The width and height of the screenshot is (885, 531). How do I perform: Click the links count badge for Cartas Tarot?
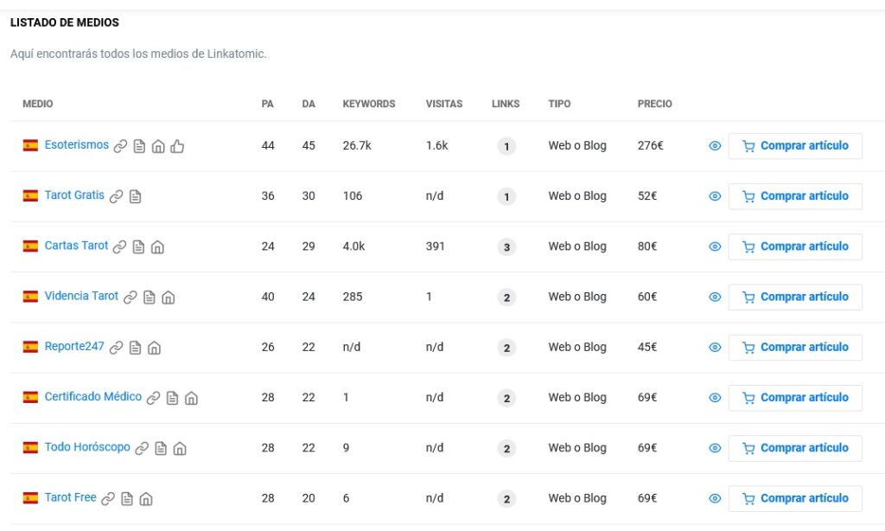coord(506,247)
